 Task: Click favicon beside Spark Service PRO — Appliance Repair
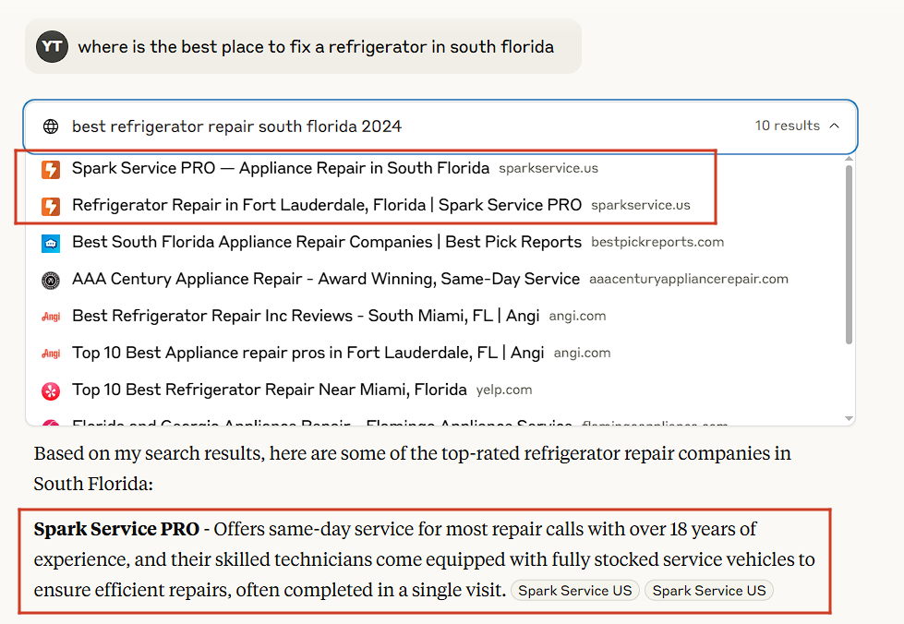click(51, 169)
